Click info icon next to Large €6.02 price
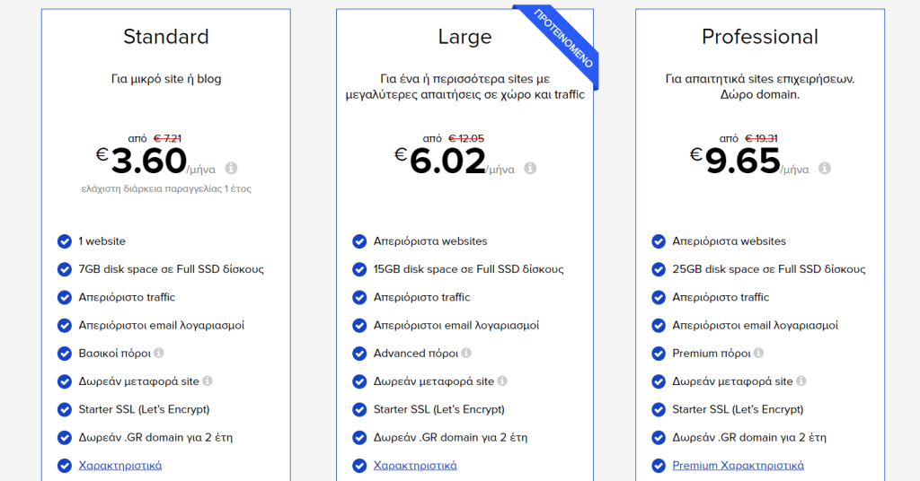This screenshot has width=920, height=481. pos(530,169)
